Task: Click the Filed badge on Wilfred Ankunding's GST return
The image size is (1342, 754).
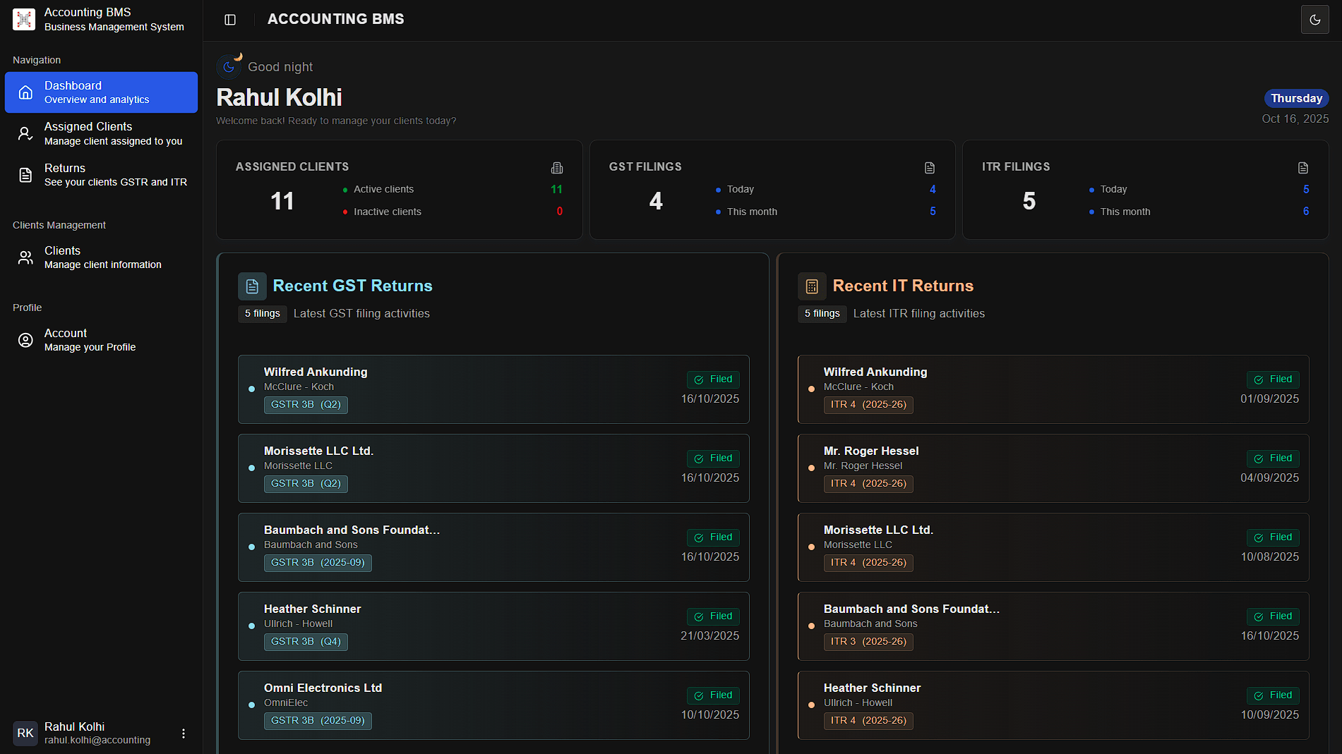Action: [712, 379]
